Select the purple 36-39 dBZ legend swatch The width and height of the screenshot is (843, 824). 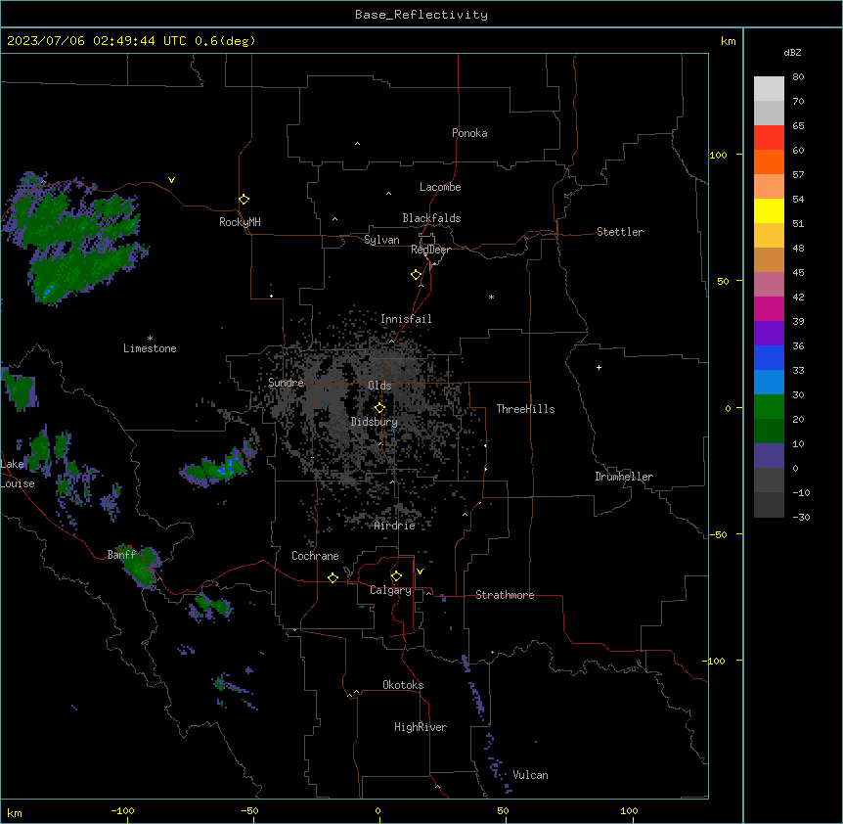[x=769, y=333]
